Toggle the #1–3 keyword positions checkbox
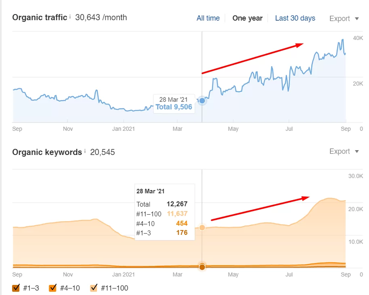The image size is (369, 295). 16,288
